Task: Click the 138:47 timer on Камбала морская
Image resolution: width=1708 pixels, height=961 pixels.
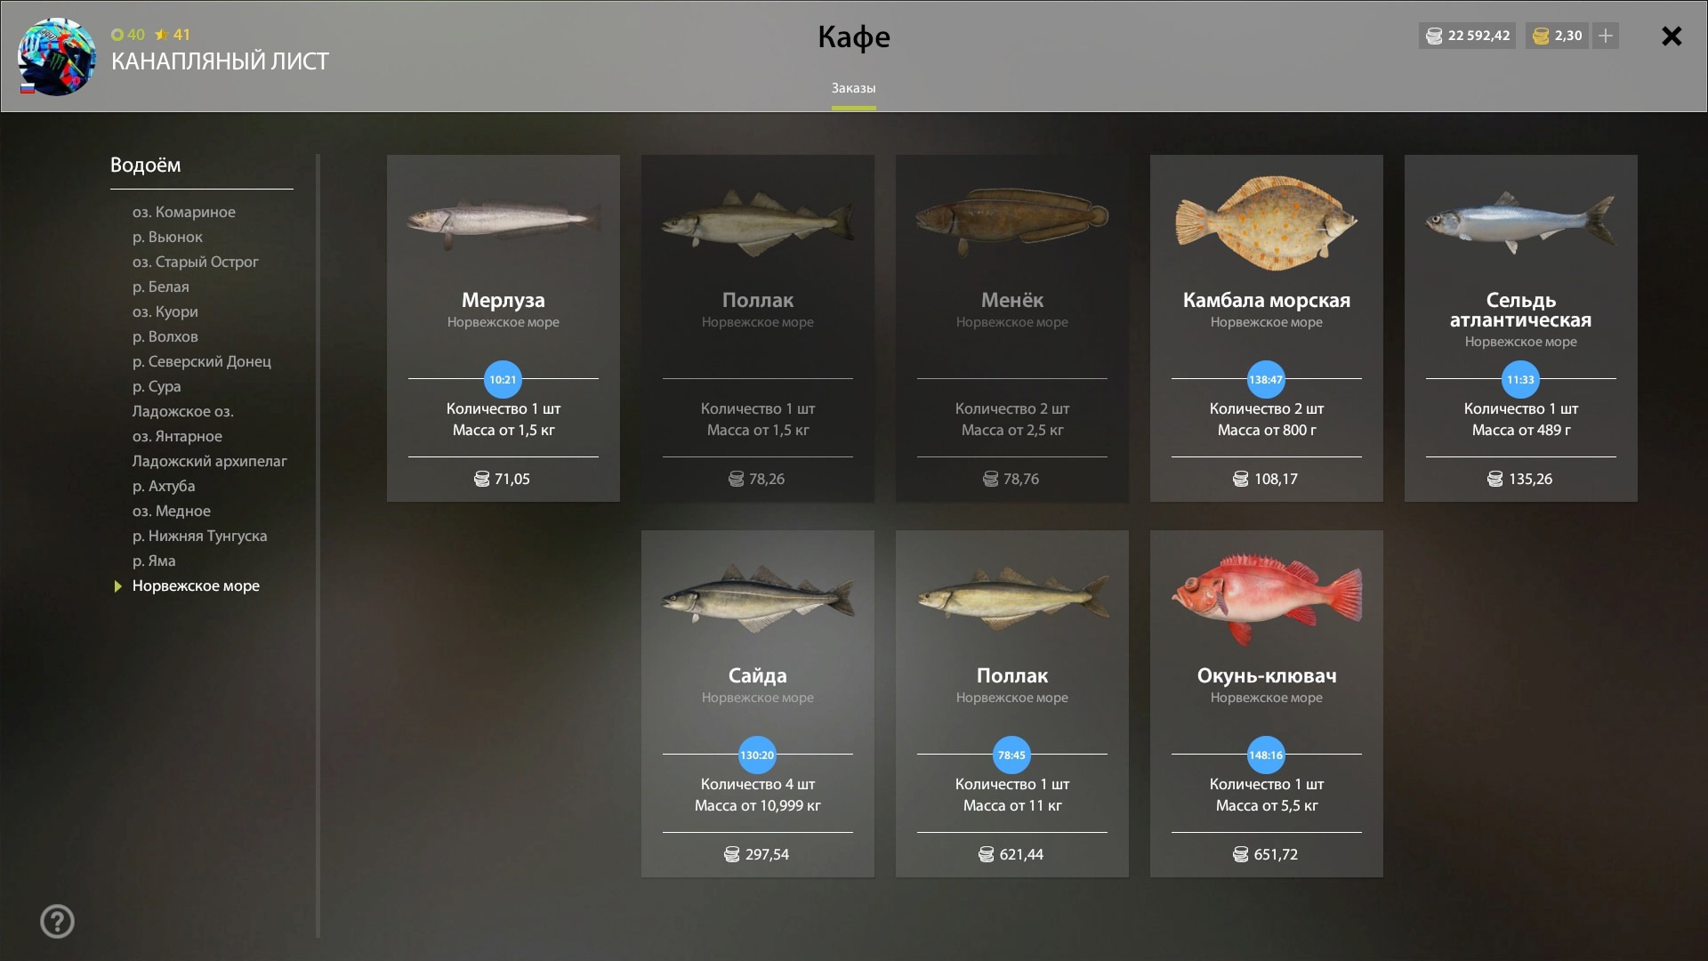Action: (1266, 379)
